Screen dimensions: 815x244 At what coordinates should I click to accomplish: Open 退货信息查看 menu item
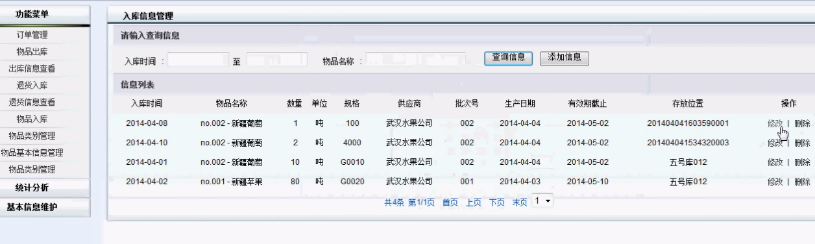tap(32, 102)
